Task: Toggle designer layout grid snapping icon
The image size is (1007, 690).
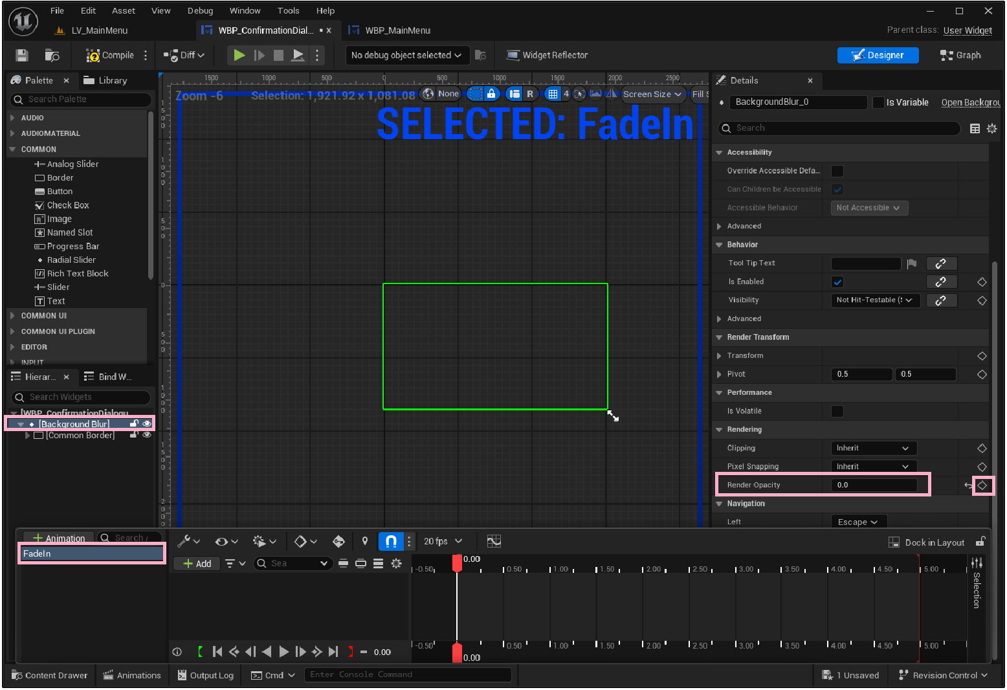Action: point(553,94)
